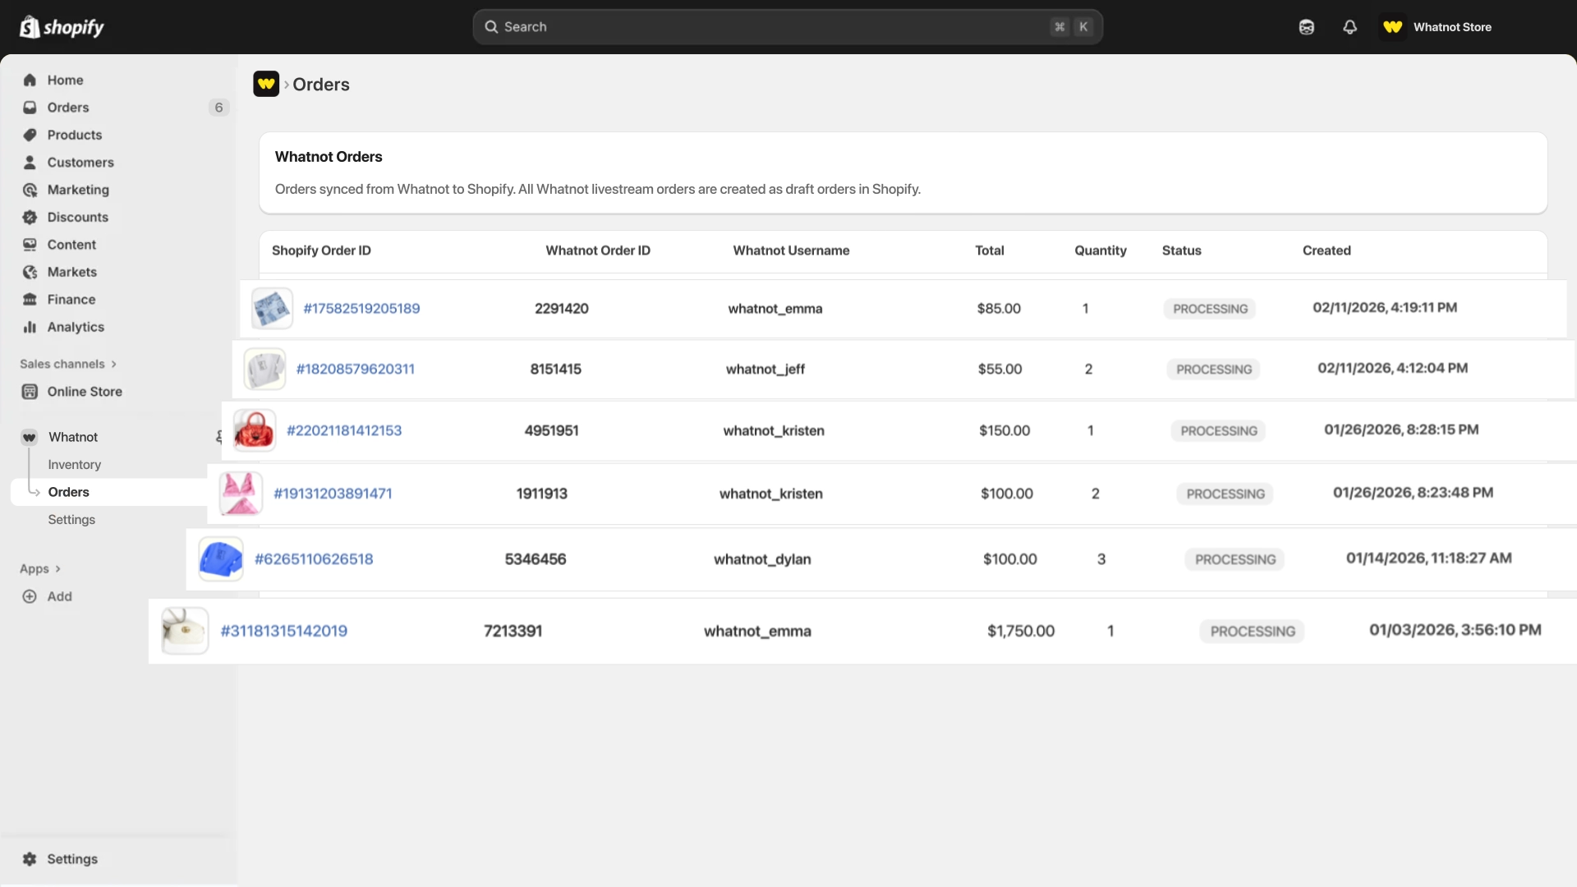This screenshot has width=1577, height=887.
Task: Click the Add apps plus icon
Action: coord(30,596)
